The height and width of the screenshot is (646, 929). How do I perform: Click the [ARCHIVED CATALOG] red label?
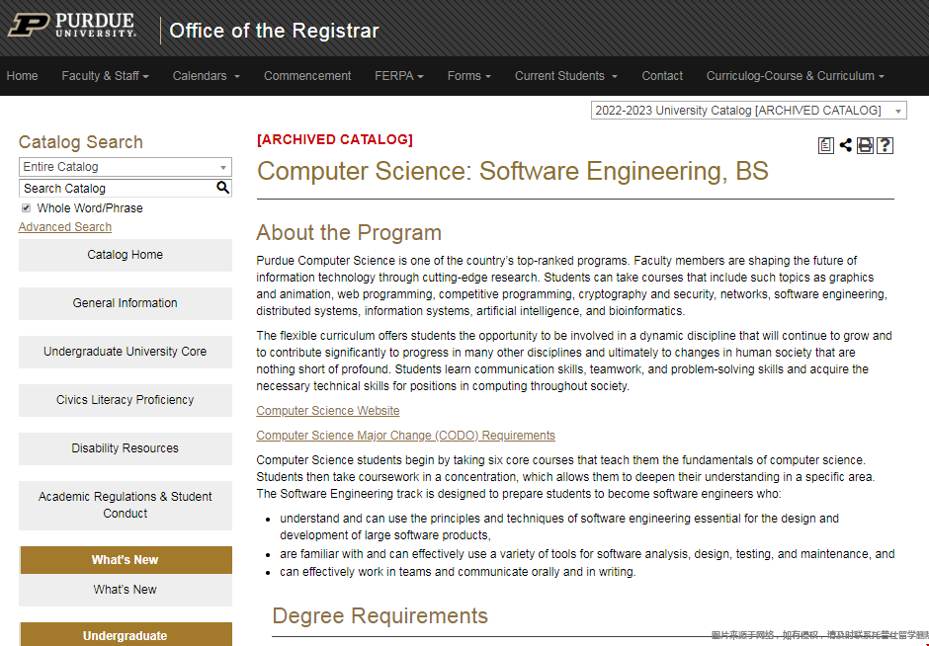point(335,139)
